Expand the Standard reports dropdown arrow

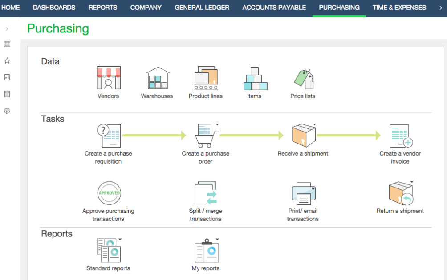(x=120, y=239)
